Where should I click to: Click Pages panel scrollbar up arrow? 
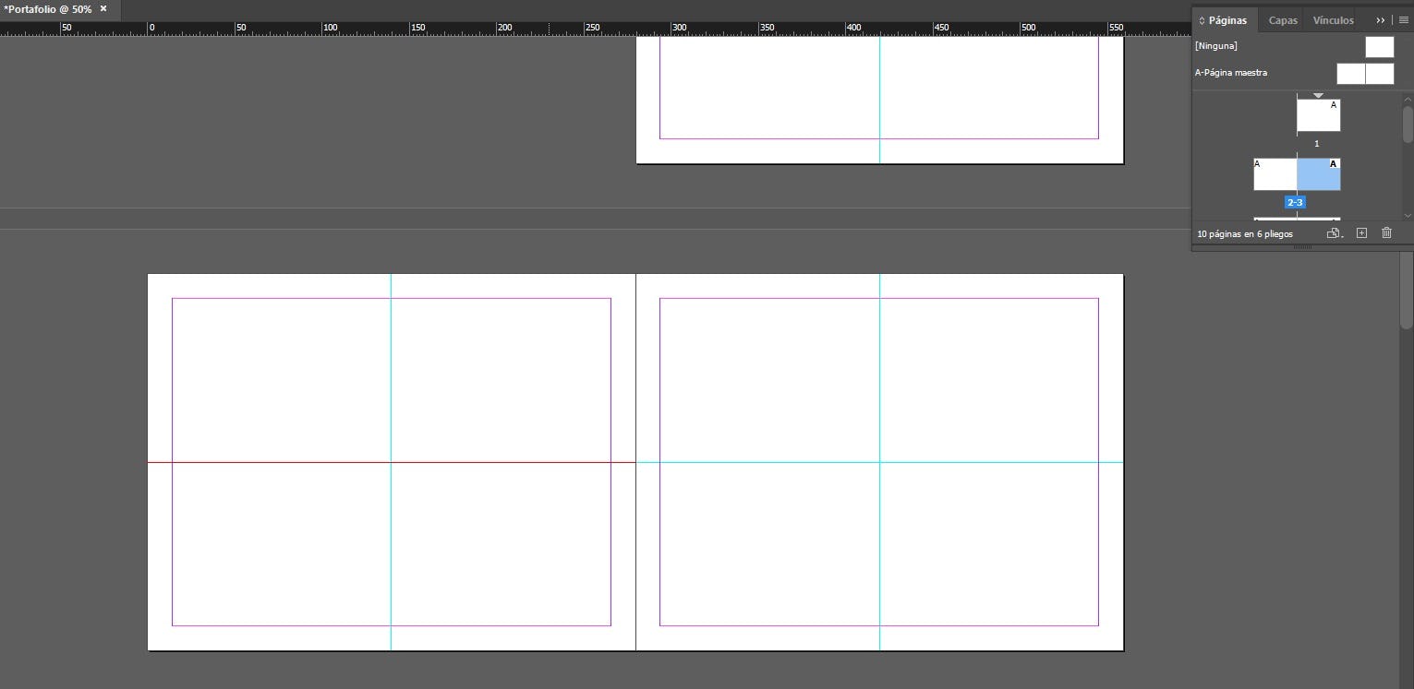tap(1408, 98)
